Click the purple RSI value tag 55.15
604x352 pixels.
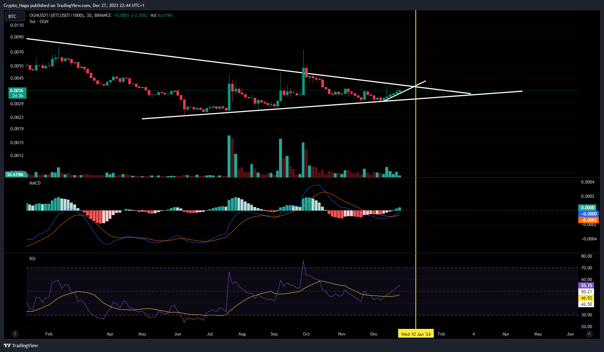click(x=586, y=286)
